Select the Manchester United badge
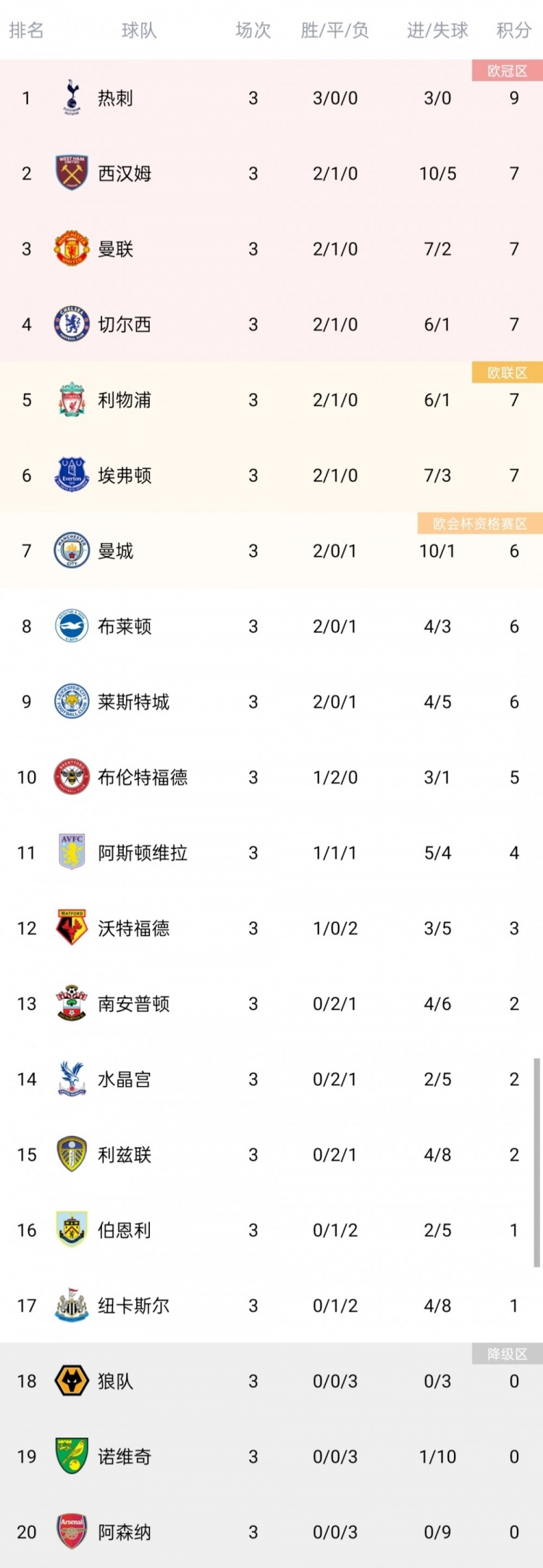543x1568 pixels. pyautogui.click(x=72, y=249)
